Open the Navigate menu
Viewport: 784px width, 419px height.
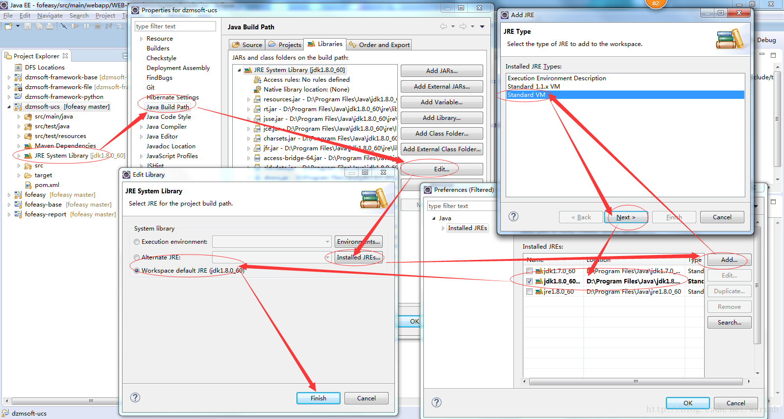(x=49, y=15)
